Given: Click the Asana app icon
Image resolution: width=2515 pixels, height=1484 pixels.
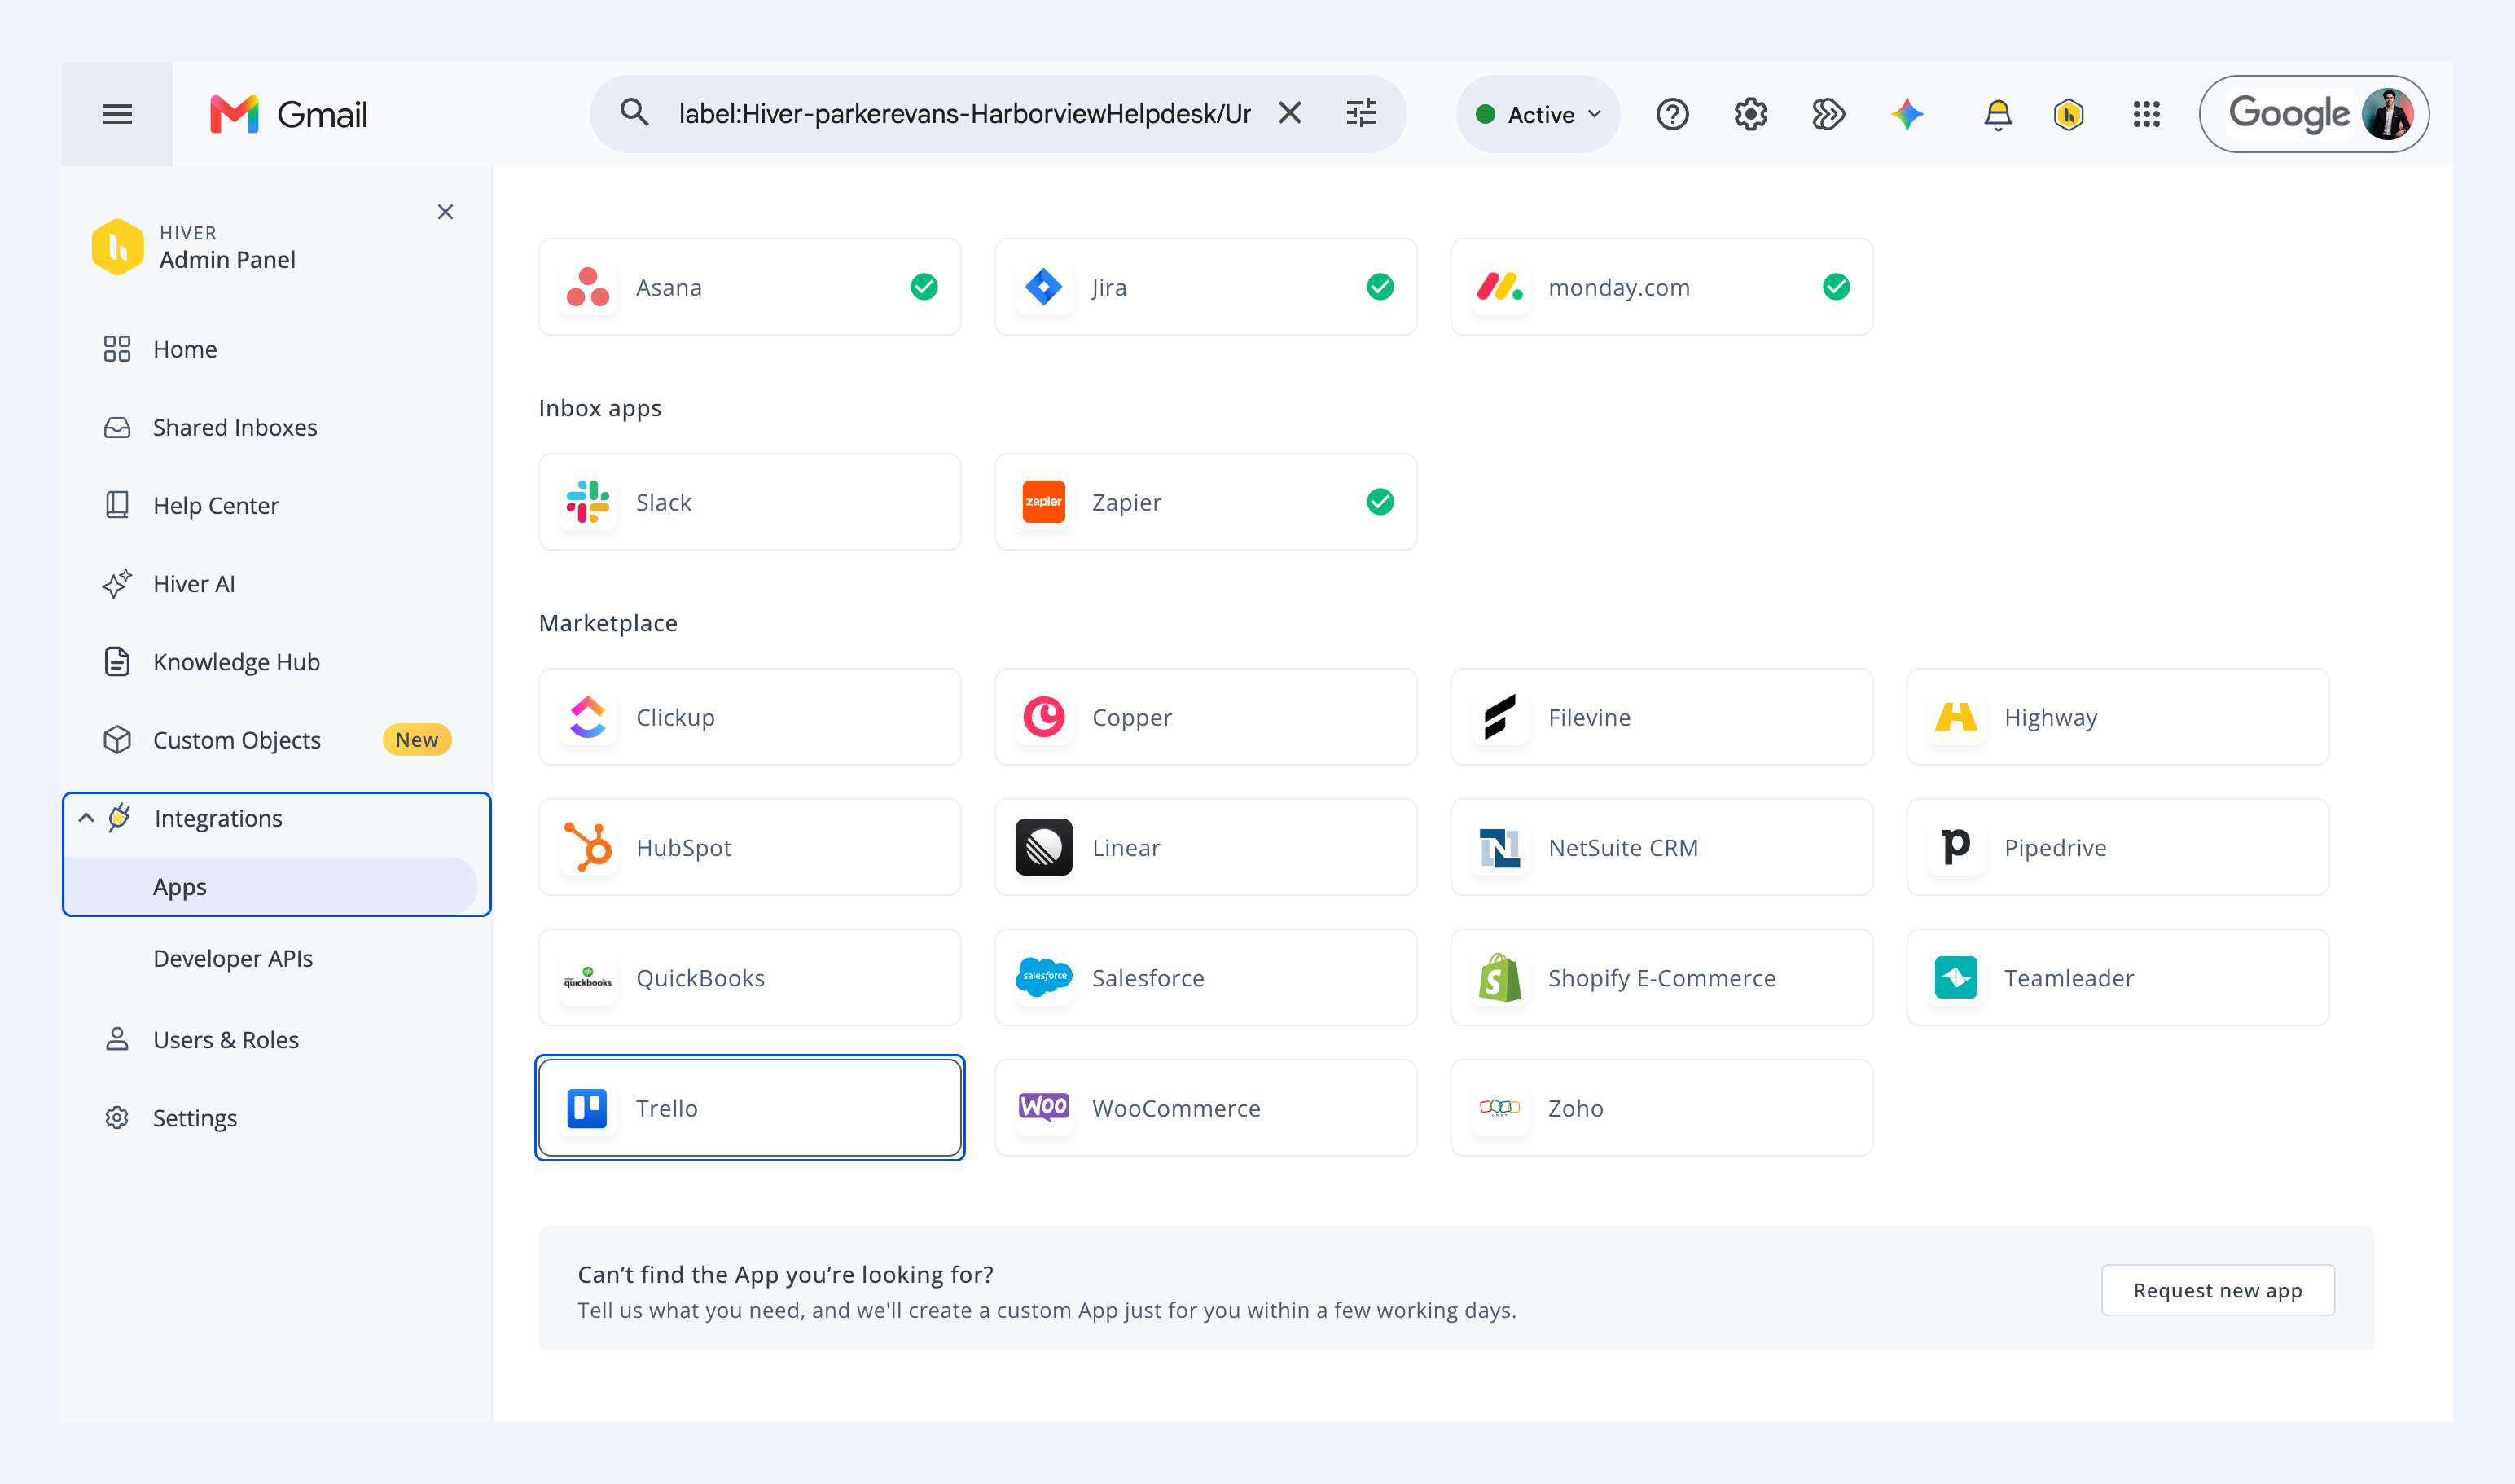Looking at the screenshot, I should pos(588,287).
